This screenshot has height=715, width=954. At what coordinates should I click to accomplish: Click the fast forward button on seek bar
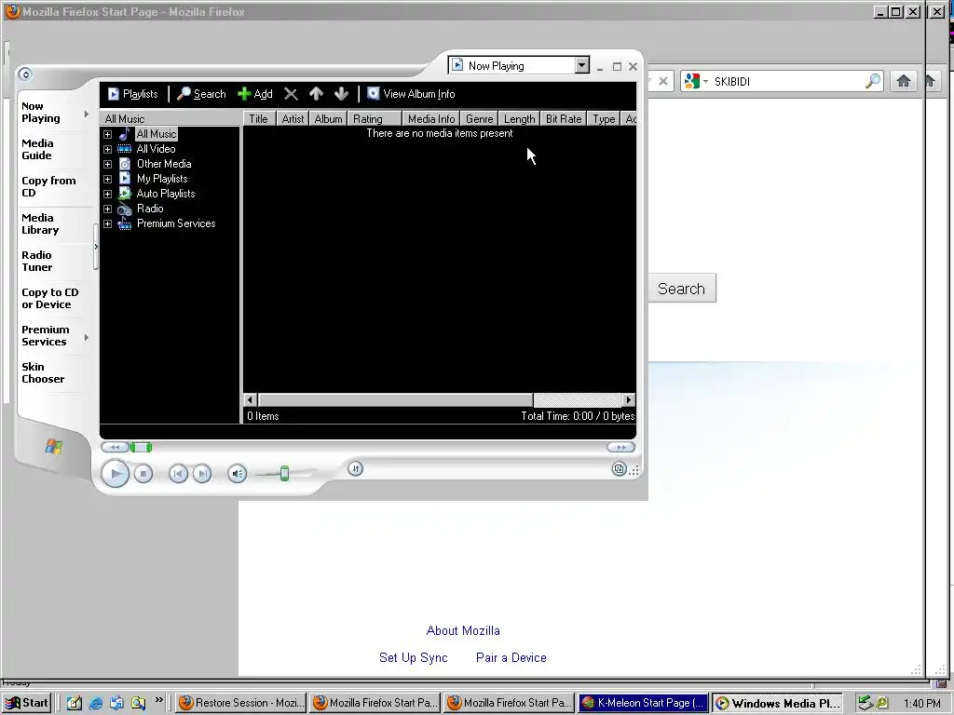[620, 448]
